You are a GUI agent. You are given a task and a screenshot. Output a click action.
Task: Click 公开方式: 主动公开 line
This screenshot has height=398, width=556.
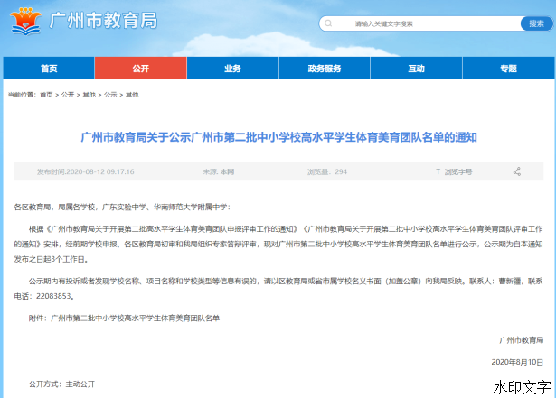(62, 384)
